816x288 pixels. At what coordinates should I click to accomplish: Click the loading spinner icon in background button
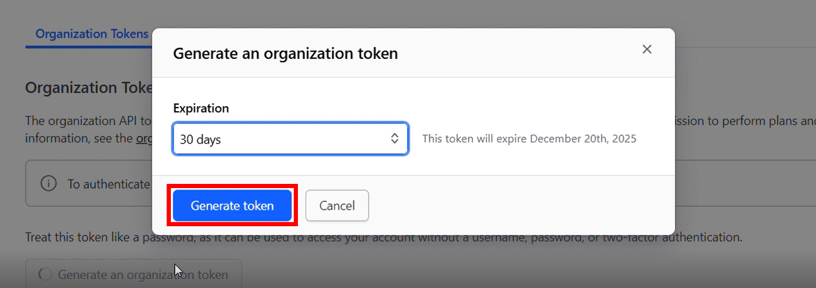click(x=45, y=275)
